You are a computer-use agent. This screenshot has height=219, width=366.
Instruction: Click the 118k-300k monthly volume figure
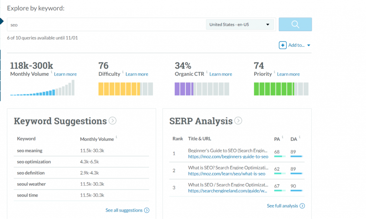click(x=31, y=65)
